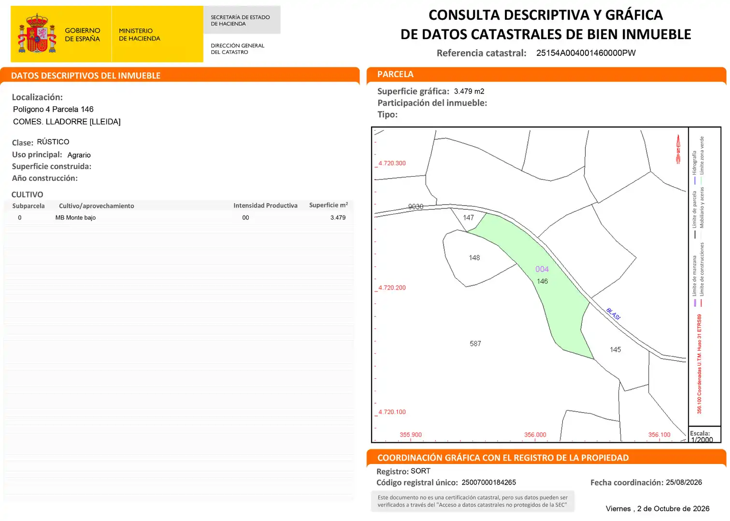The image size is (730, 521).
Task: Click the 'Subparcela' column header
Action: coord(29,206)
